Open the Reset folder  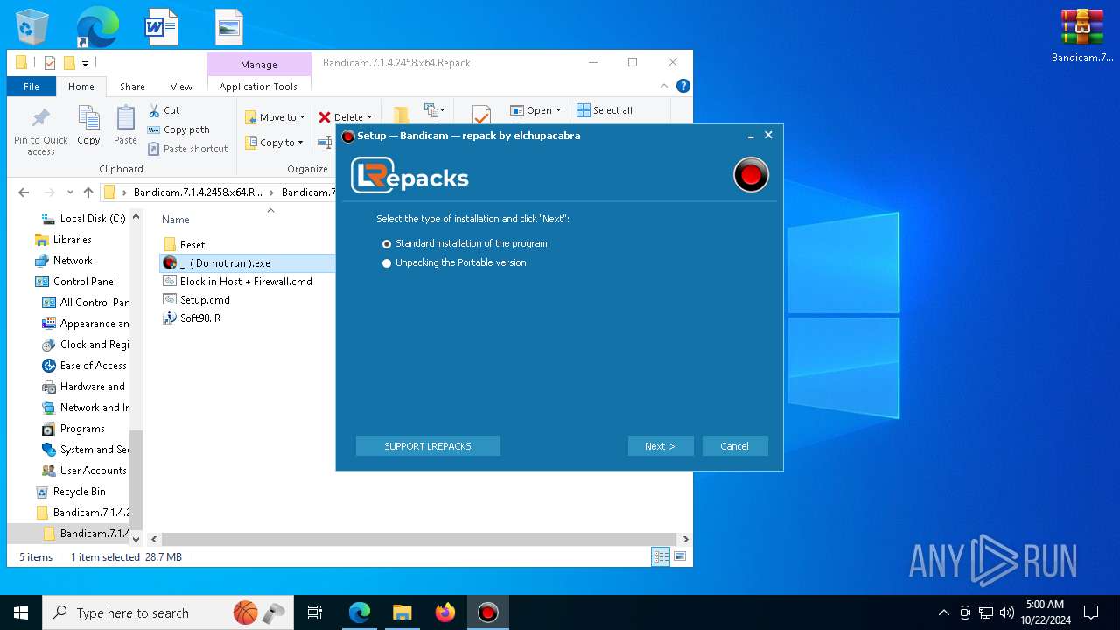pos(192,245)
